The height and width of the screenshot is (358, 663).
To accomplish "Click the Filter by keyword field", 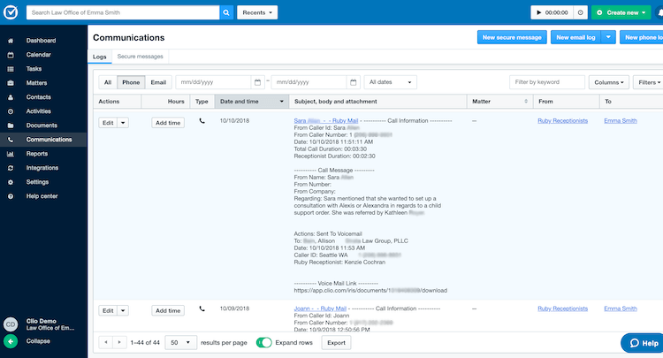I will pos(547,82).
